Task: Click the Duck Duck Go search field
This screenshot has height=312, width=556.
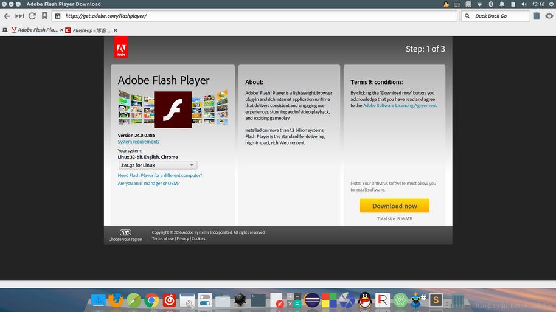Action: click(496, 16)
